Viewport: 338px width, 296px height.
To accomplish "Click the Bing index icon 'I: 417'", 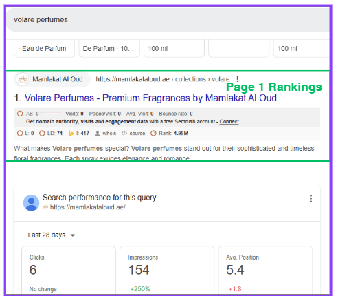I will click(71, 134).
